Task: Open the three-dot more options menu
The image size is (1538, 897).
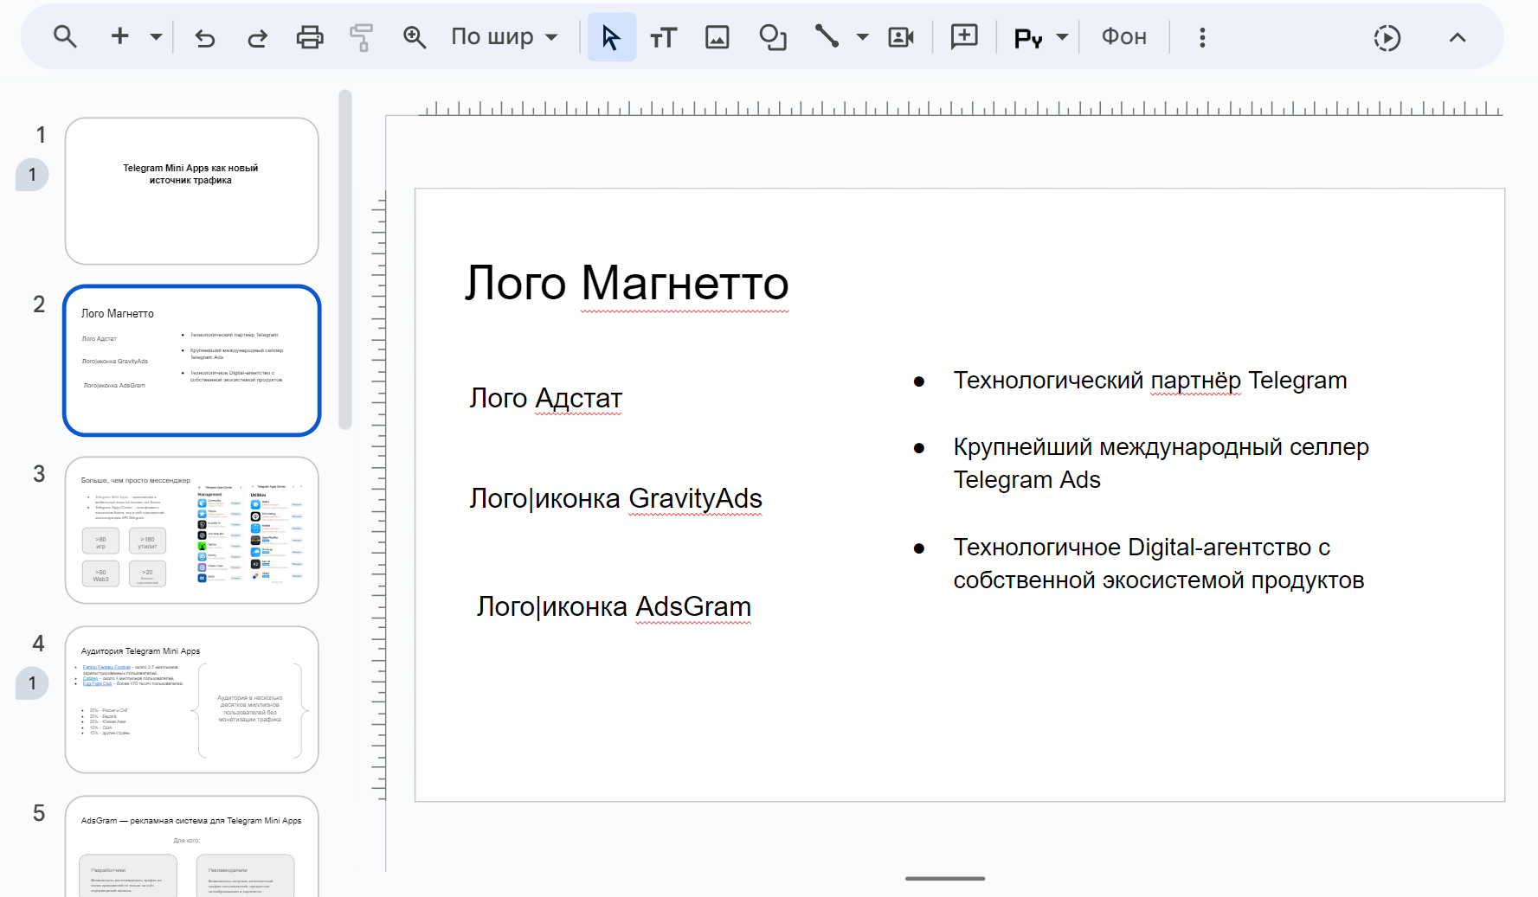Action: [x=1202, y=37]
